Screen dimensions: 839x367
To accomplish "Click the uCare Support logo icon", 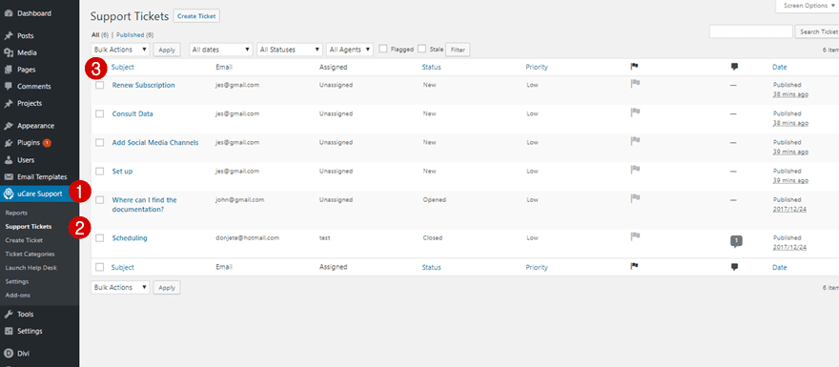I will click(8, 194).
